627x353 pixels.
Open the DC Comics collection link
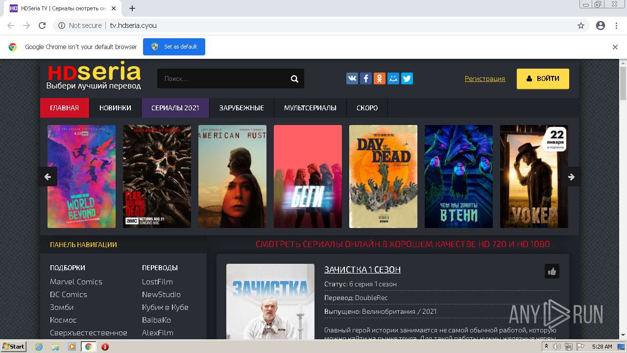pyautogui.click(x=69, y=294)
